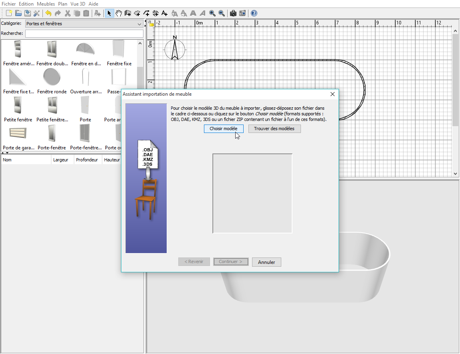Click the plan scrollbar down arrow

tap(455, 174)
